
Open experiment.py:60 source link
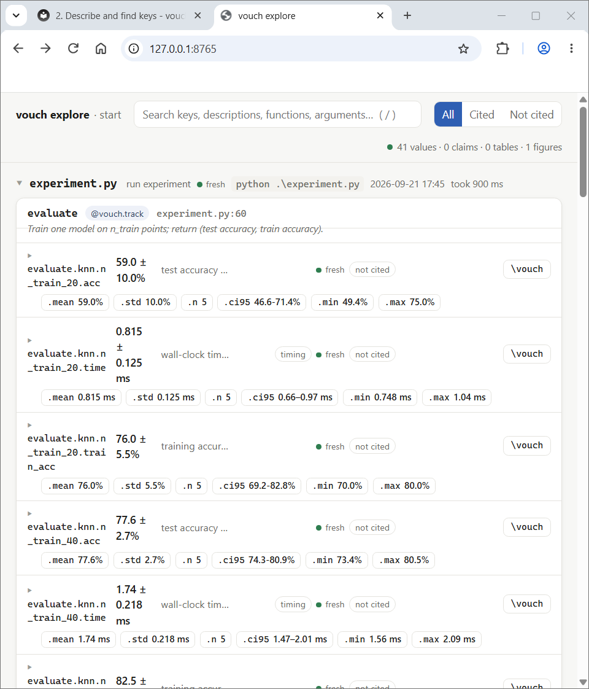click(x=201, y=214)
